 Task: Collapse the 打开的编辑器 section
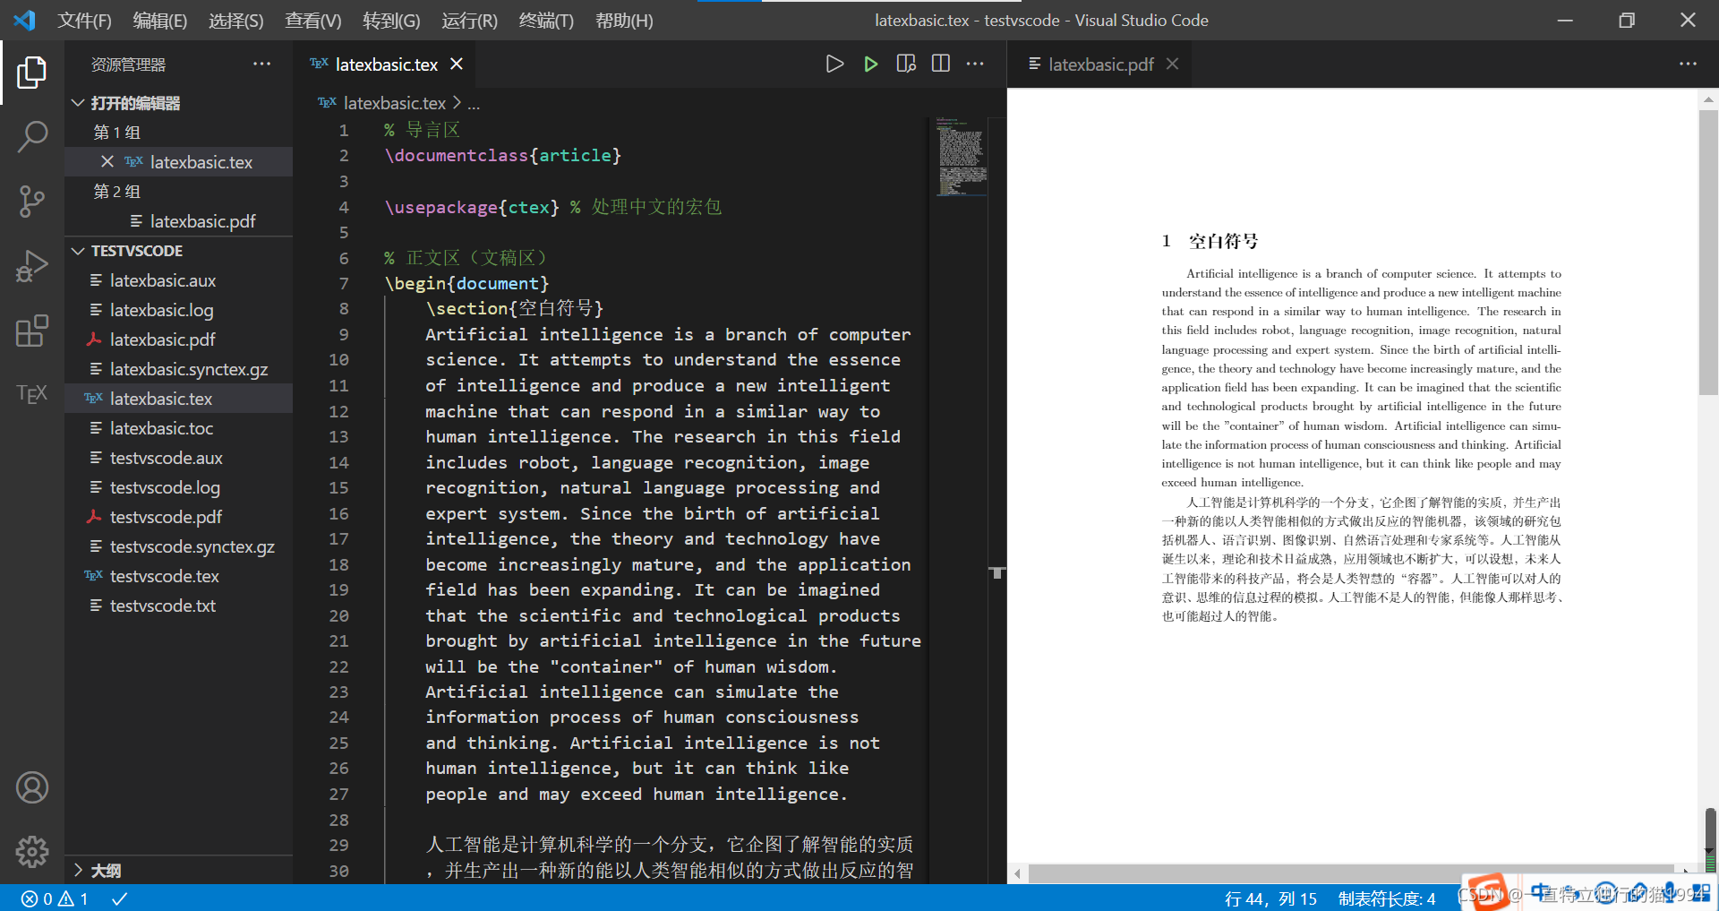click(x=78, y=103)
